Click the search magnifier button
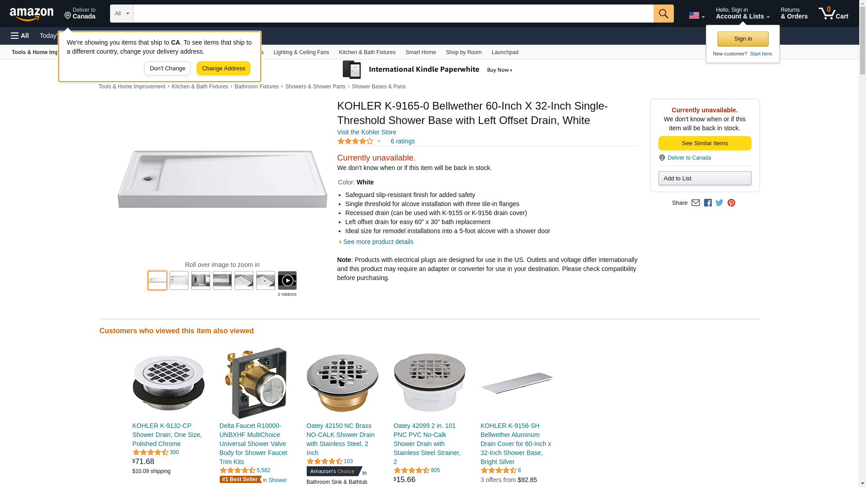The width and height of the screenshot is (866, 487). tap(663, 14)
